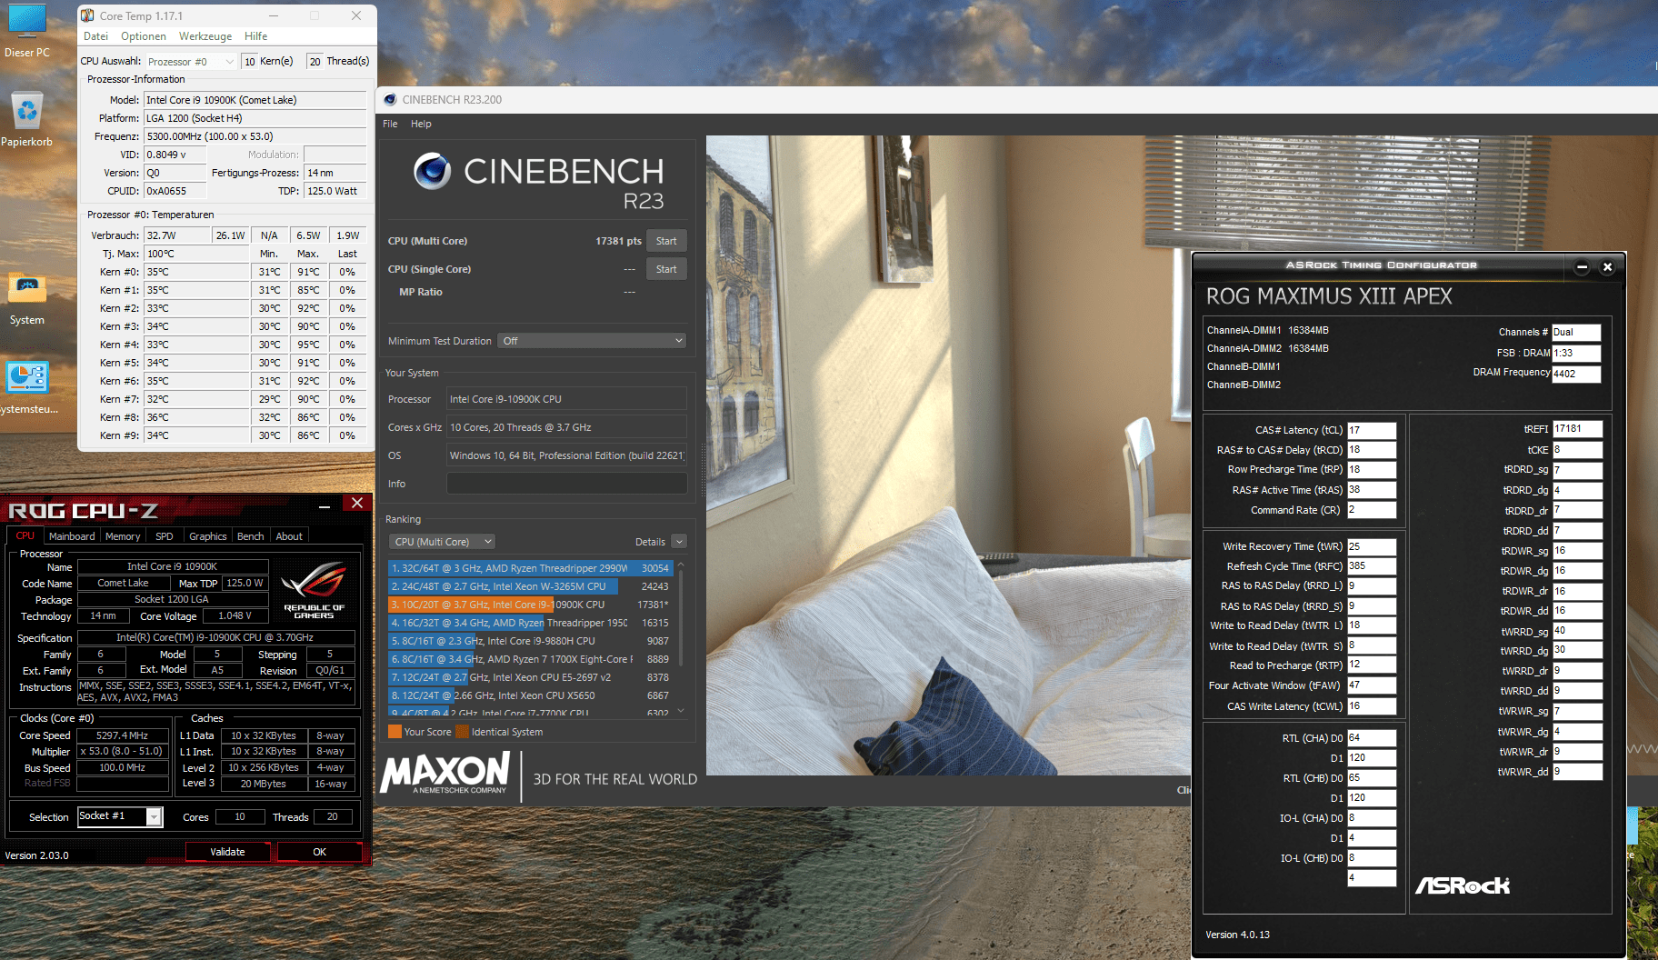
Task: Click the Core Speed 5297.4 MHz value in CPU-Z
Action: point(123,735)
